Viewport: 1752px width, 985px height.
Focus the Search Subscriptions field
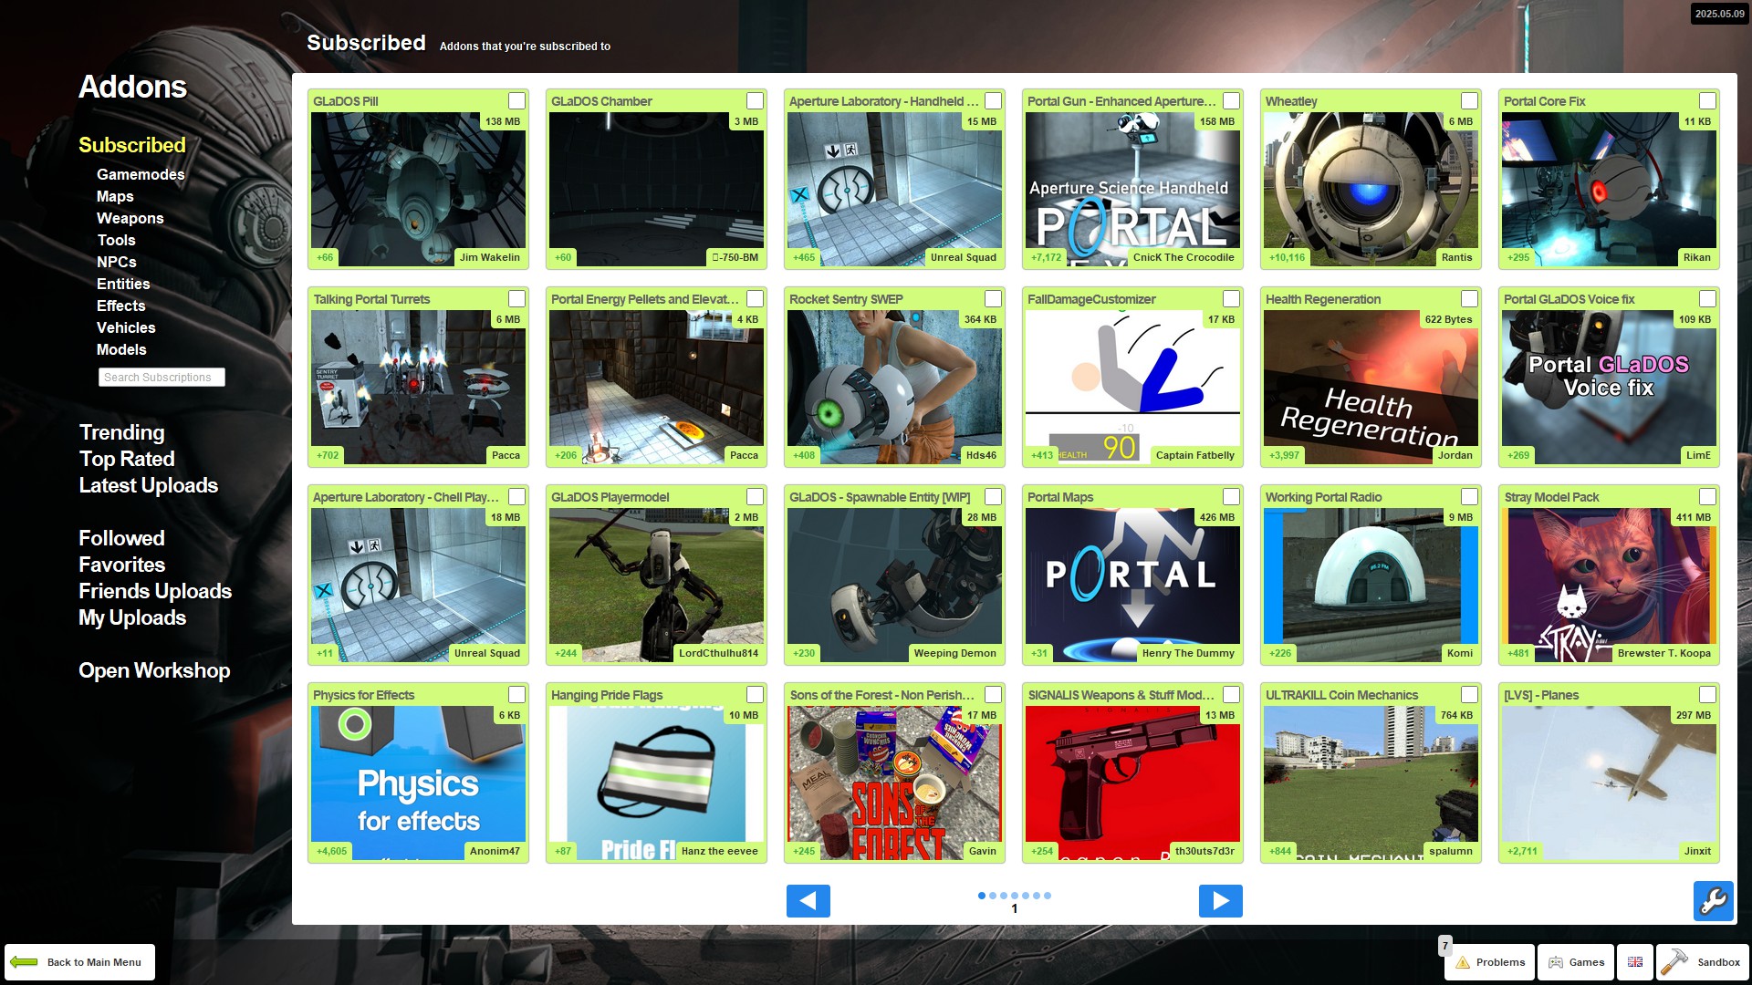(162, 377)
